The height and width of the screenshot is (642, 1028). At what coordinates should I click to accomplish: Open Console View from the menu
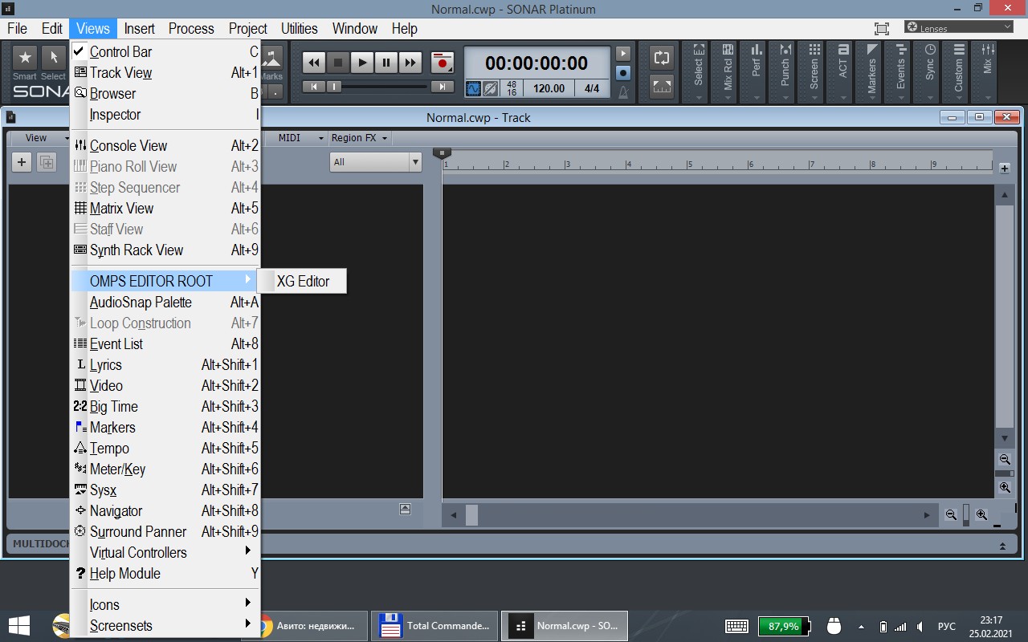click(x=165, y=145)
